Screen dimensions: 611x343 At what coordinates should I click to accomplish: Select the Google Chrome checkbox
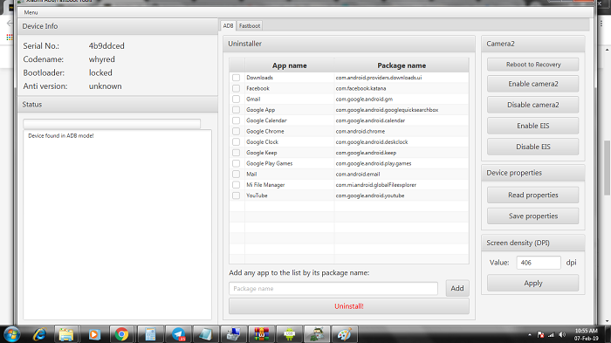(x=237, y=132)
